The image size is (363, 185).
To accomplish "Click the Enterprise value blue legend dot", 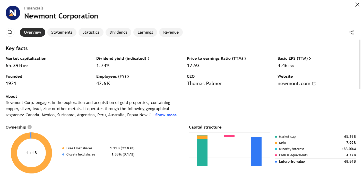I will coord(276,162).
